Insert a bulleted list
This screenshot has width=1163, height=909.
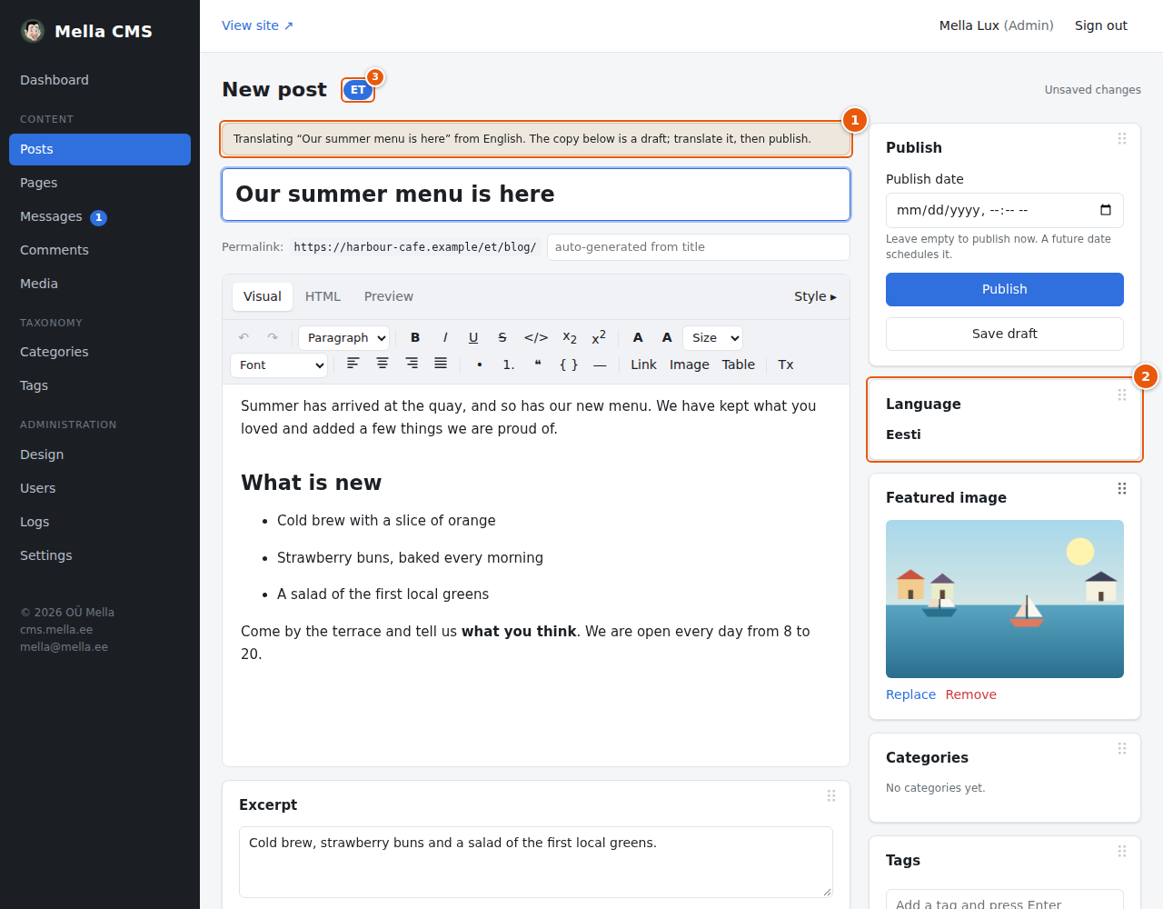480,365
